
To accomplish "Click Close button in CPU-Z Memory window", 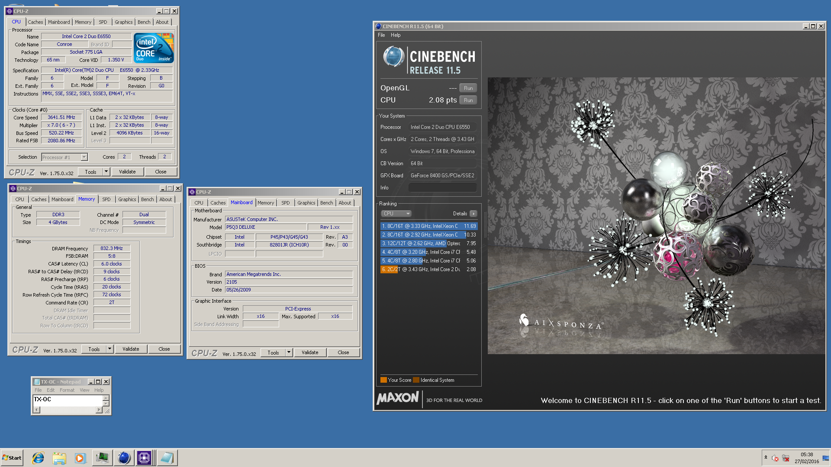I will [164, 349].
